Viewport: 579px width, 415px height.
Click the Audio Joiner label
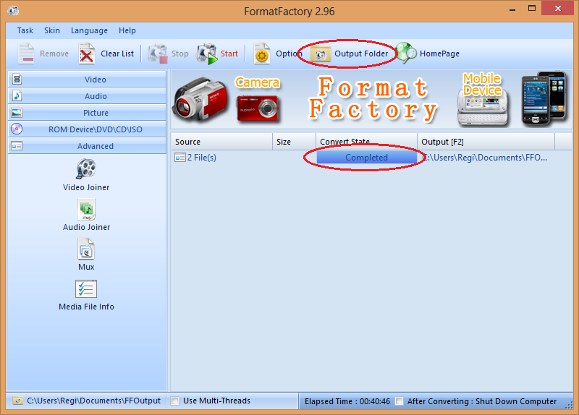(86, 227)
